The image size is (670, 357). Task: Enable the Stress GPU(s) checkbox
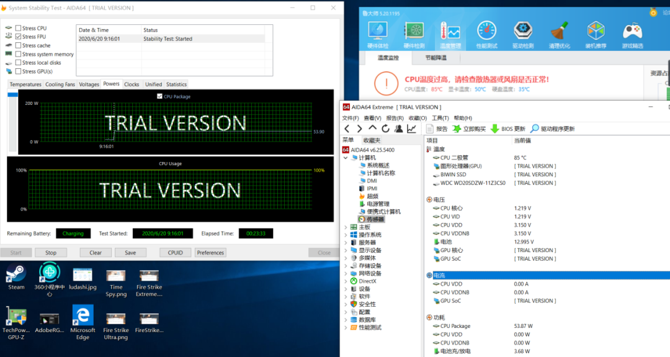(x=18, y=71)
